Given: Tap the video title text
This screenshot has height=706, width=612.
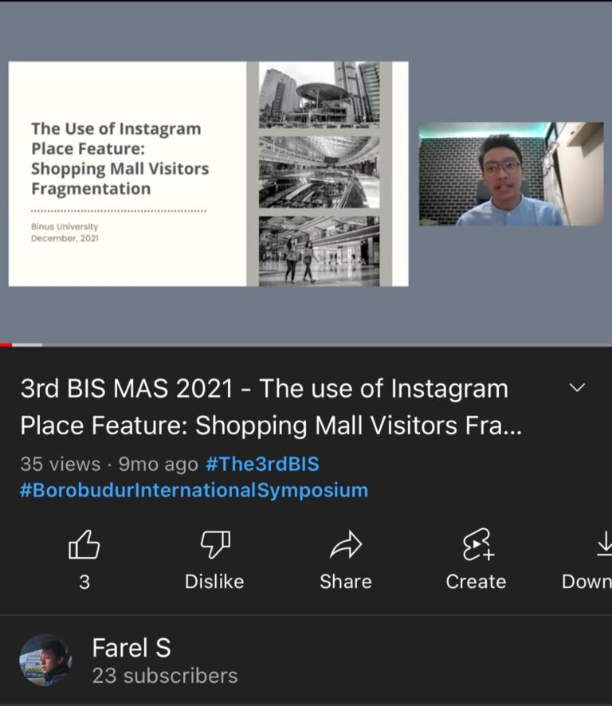Looking at the screenshot, I should 271,406.
